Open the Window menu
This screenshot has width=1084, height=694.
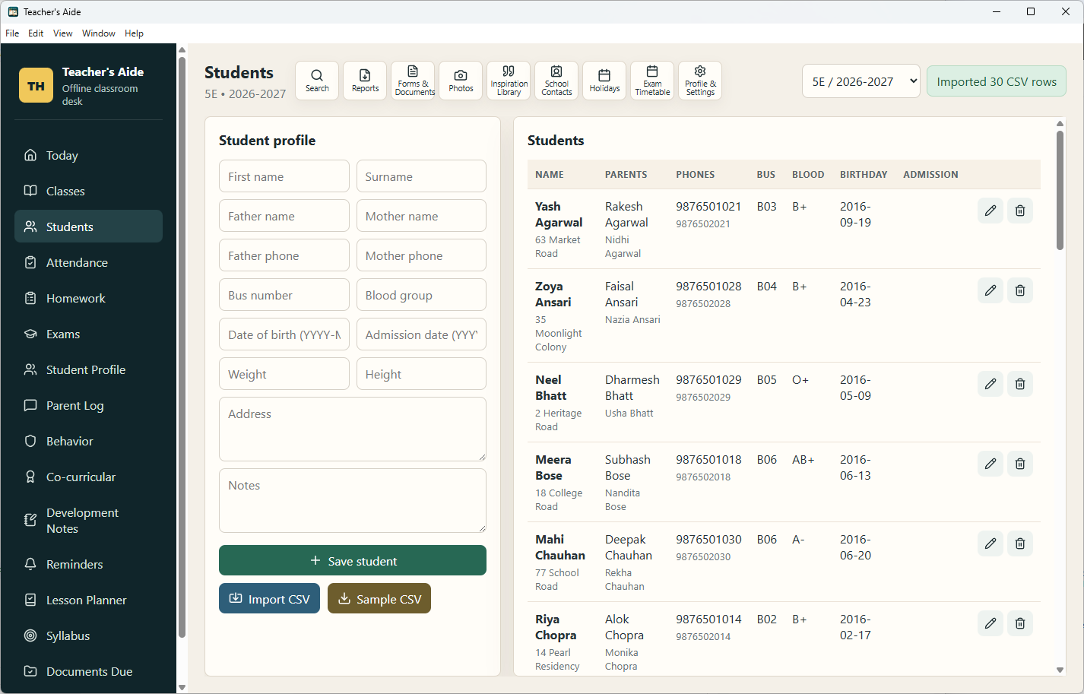[x=99, y=33]
